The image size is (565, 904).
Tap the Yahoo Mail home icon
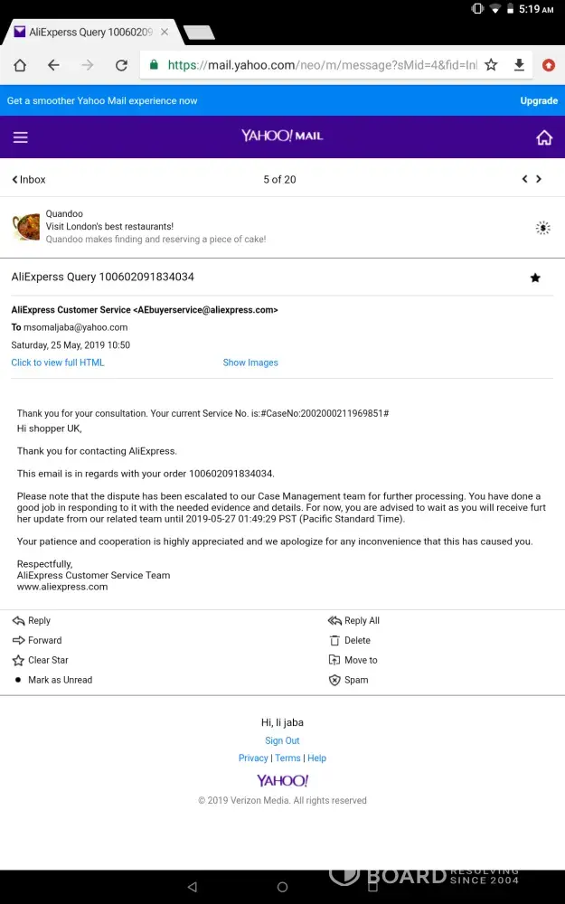pyautogui.click(x=544, y=137)
